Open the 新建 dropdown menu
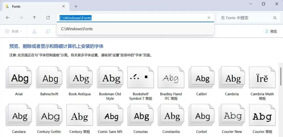This screenshot has width=283, height=137. (14, 31)
